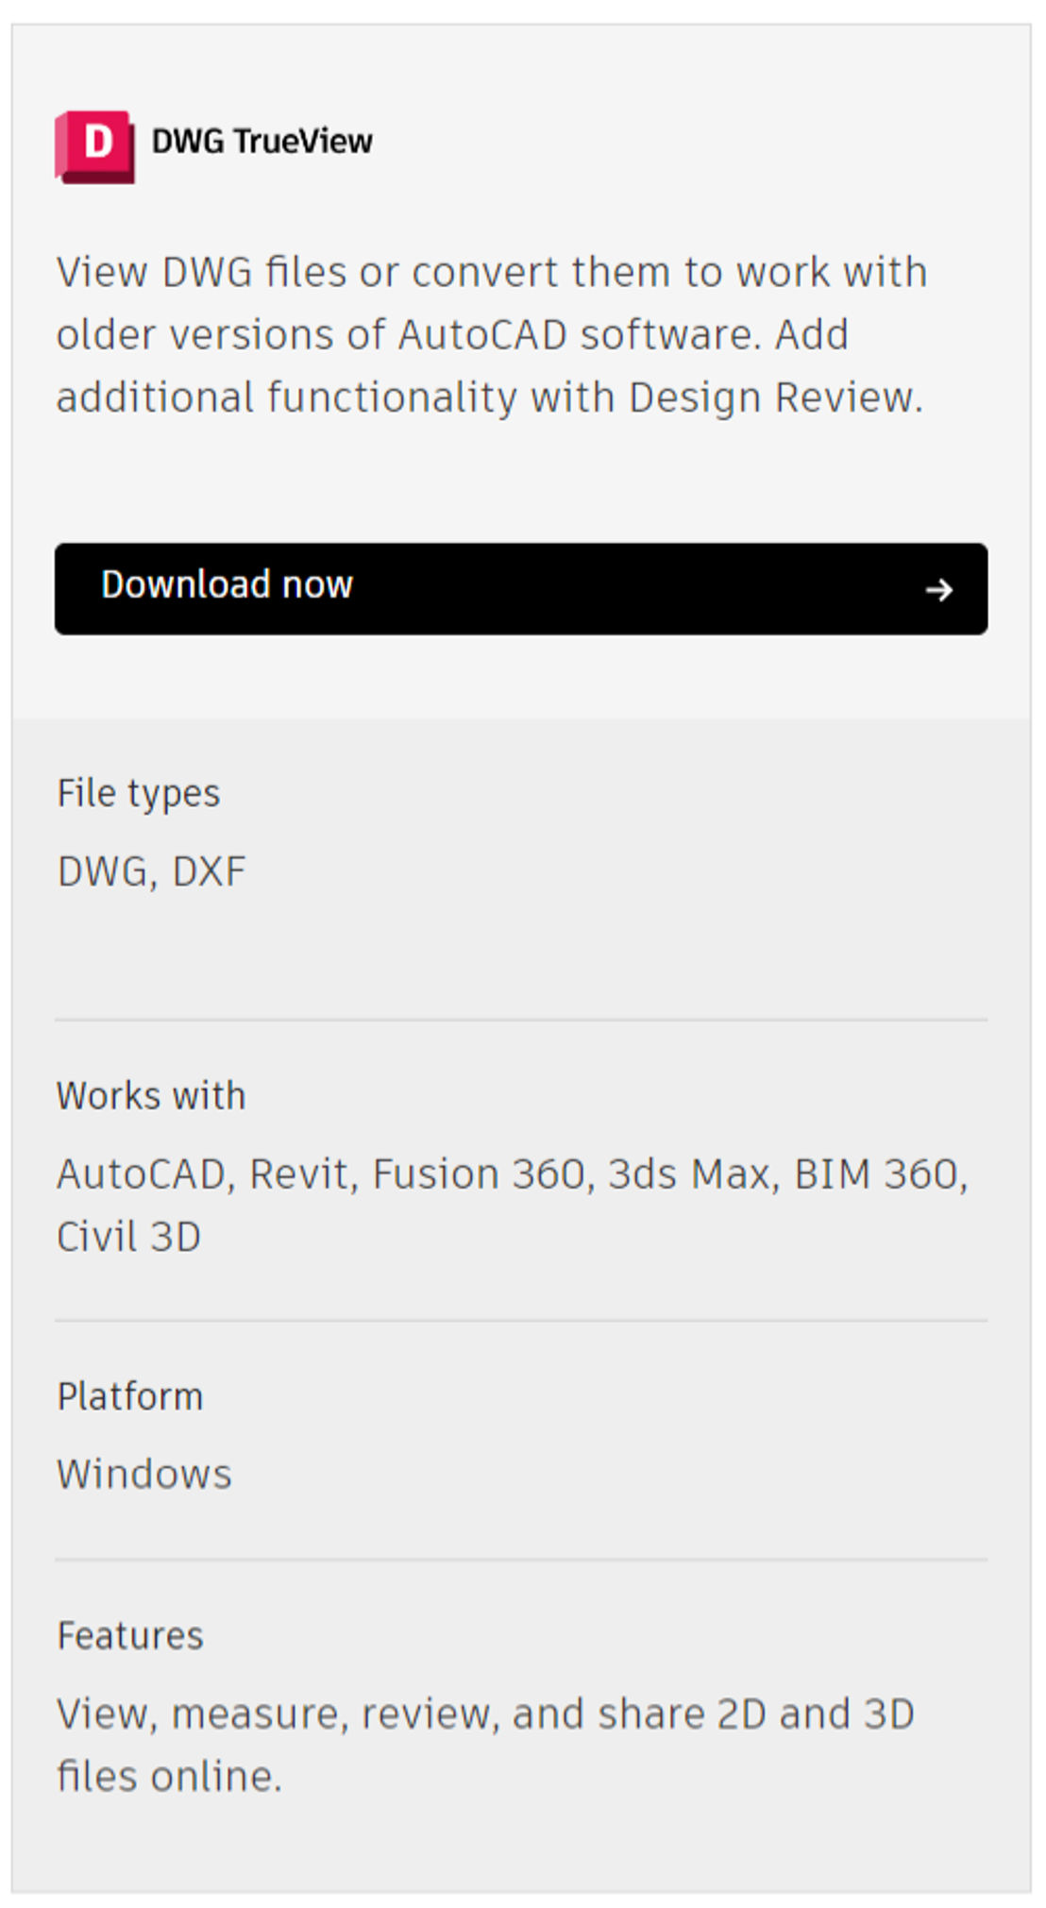
Task: Click the arrow icon on Download now
Action: 938,590
